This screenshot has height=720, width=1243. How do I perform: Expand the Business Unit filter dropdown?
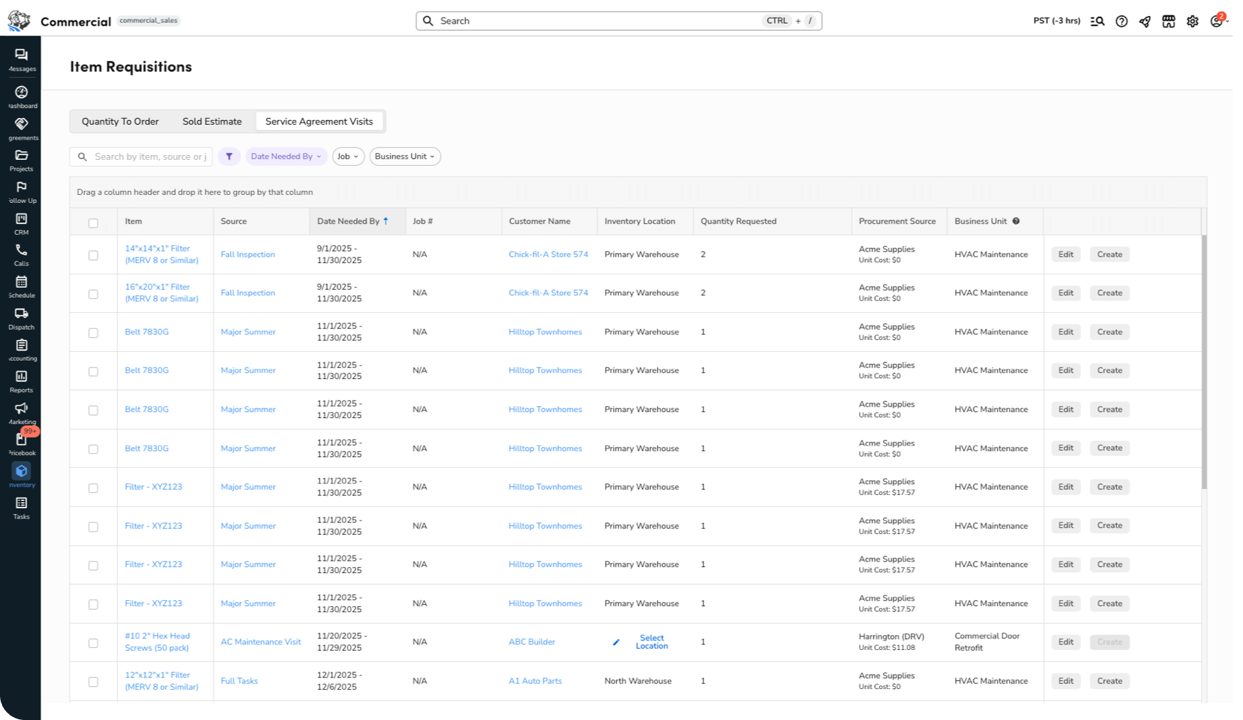(404, 156)
